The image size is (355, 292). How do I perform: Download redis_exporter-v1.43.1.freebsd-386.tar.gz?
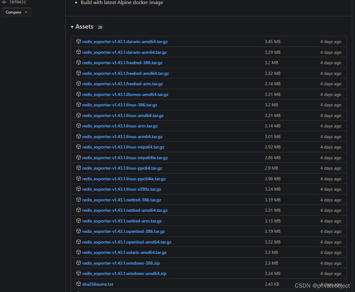122,63
